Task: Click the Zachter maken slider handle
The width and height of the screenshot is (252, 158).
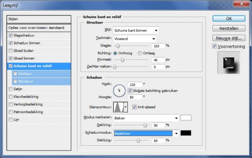Action: 114,67
